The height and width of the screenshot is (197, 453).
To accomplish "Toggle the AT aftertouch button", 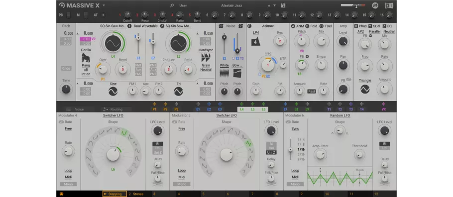I will point(103,15).
